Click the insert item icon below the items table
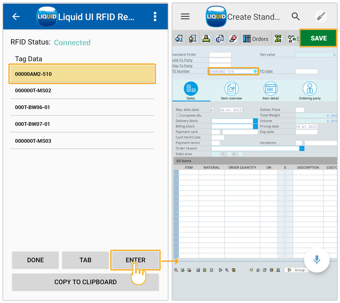 pos(182,270)
